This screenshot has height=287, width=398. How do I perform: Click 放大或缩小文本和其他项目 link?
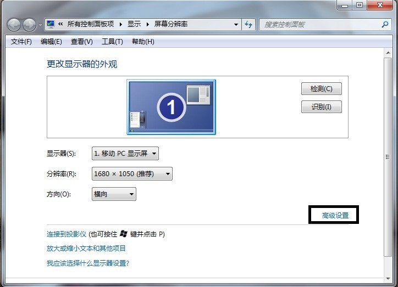(x=86, y=249)
